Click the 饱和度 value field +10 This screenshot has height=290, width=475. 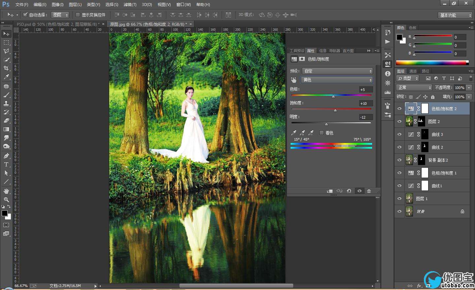tap(366, 103)
